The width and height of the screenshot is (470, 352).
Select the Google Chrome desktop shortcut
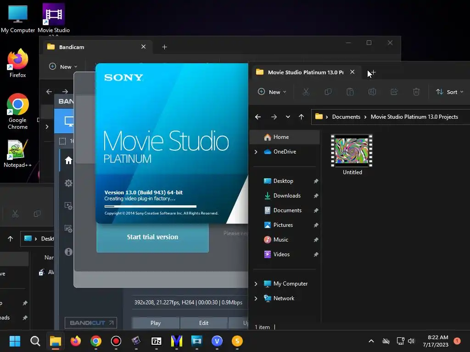[x=18, y=111]
